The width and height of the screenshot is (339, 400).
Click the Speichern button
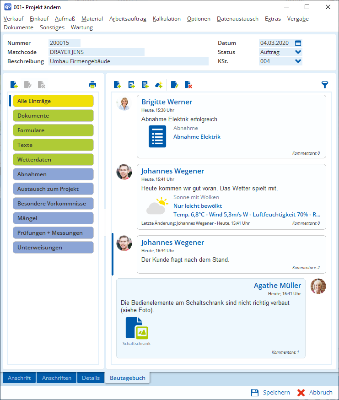(271, 393)
